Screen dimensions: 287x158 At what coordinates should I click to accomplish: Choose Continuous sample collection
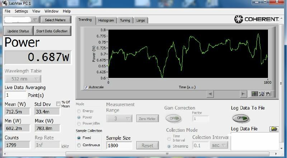tap(79, 145)
